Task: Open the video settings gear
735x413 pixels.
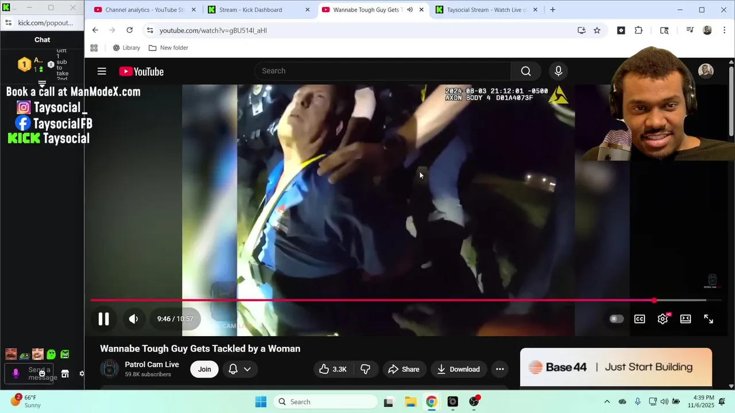Action: [663, 319]
